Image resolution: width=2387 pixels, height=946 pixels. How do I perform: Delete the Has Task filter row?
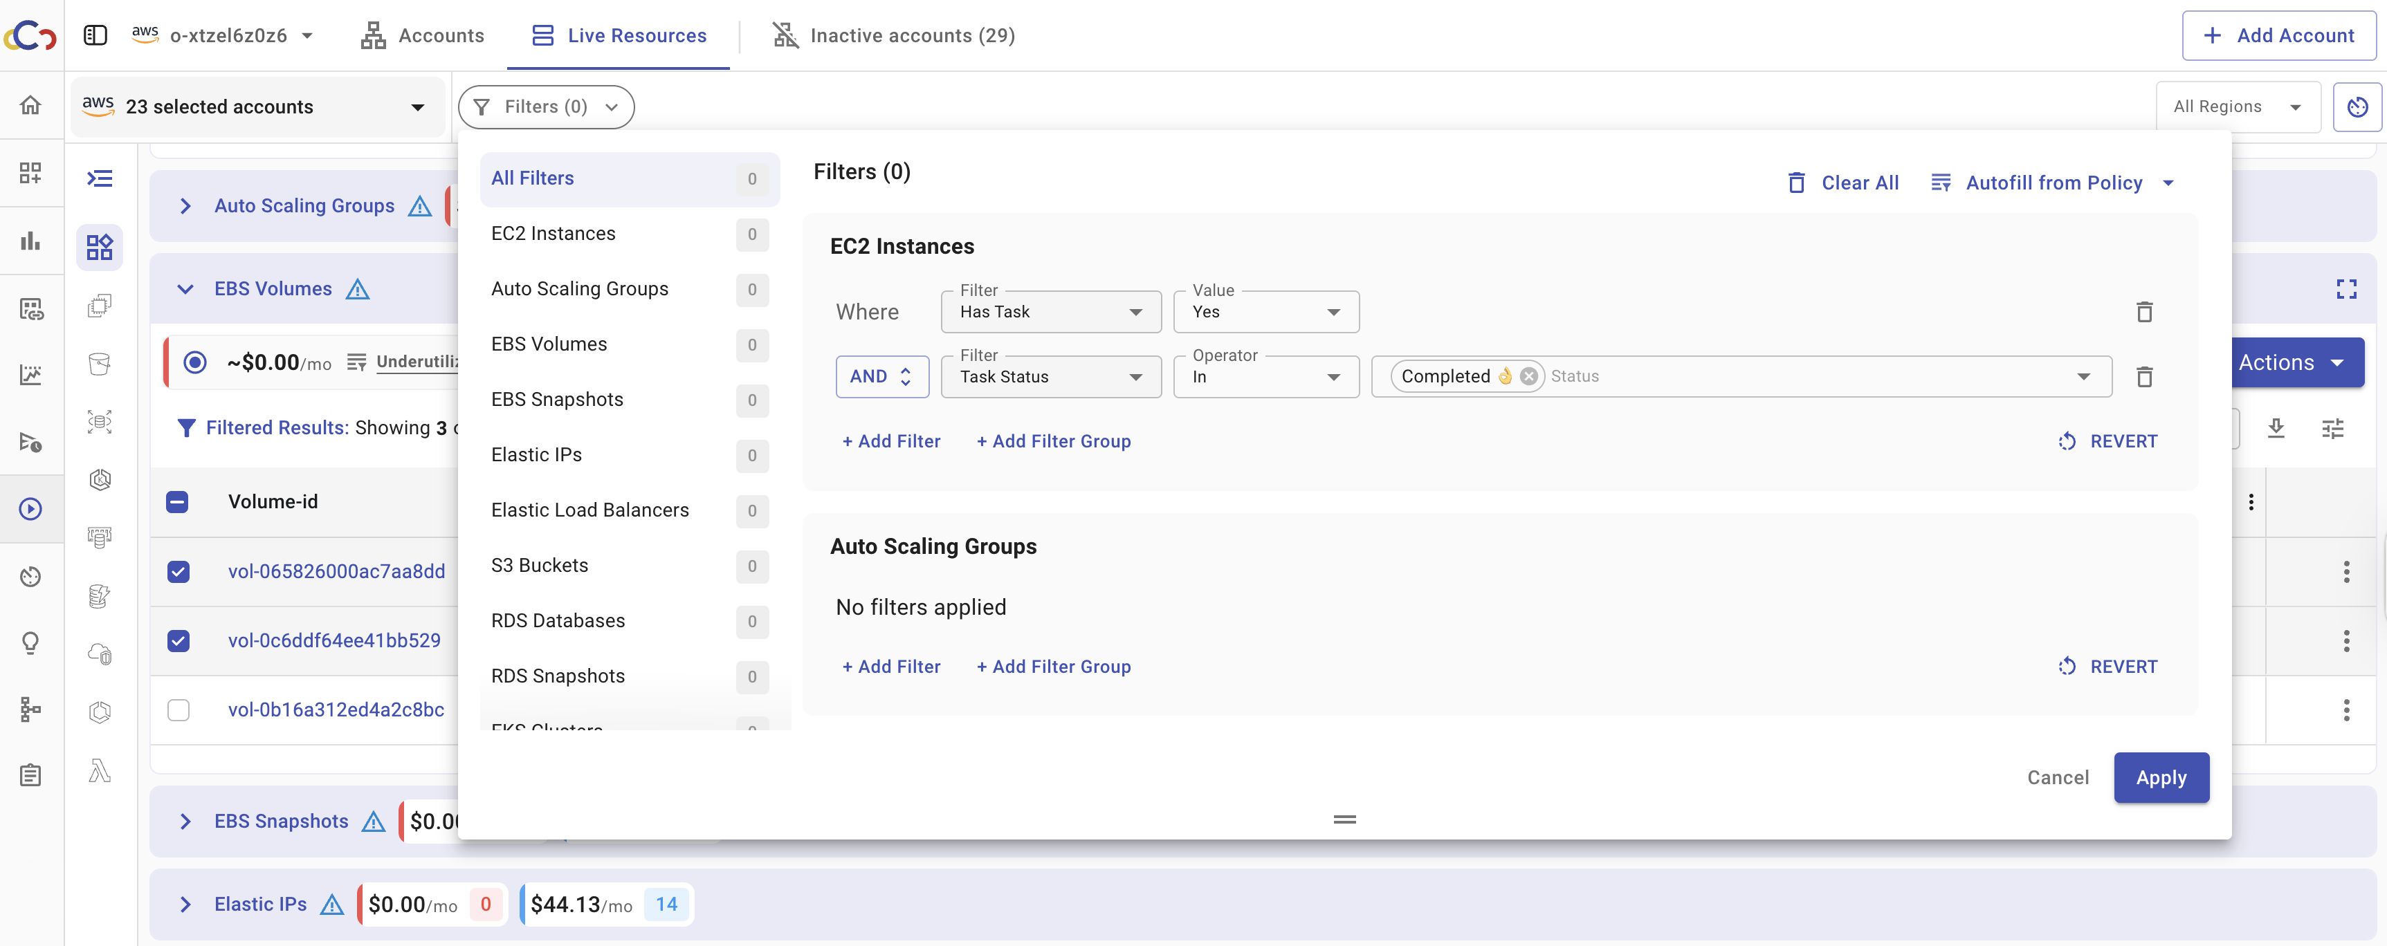click(2143, 313)
